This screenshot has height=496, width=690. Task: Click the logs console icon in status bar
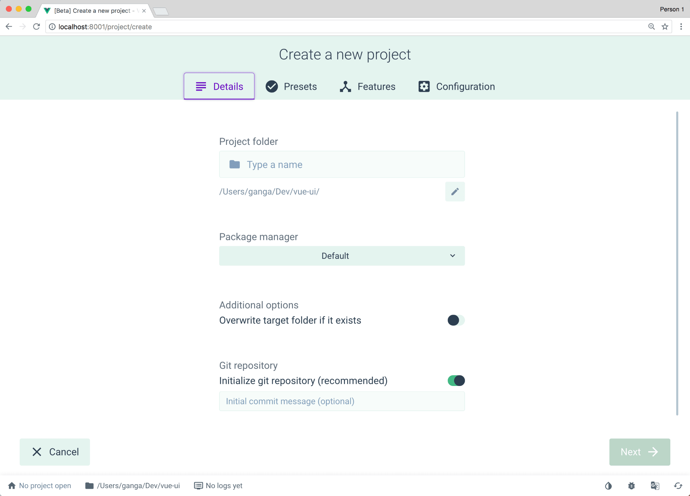click(198, 486)
